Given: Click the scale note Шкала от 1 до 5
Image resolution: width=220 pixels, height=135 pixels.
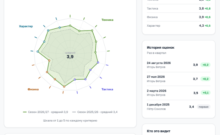Looking at the screenshot, I should point(70,120).
